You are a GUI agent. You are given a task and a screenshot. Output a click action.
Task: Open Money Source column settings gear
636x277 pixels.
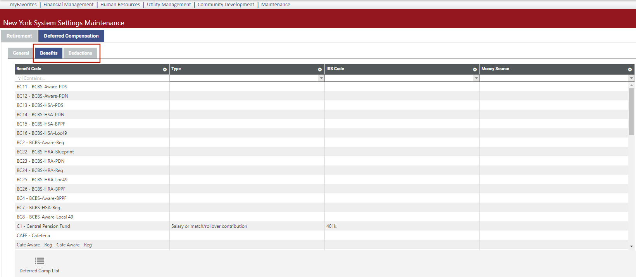(630, 69)
